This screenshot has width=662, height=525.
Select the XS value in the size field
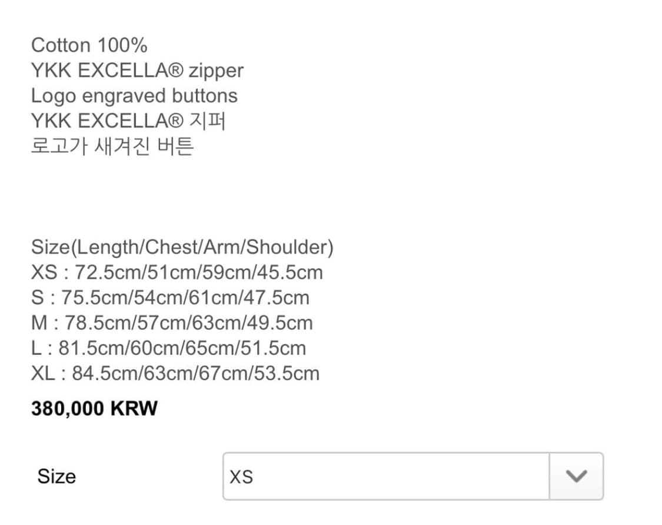pos(241,477)
